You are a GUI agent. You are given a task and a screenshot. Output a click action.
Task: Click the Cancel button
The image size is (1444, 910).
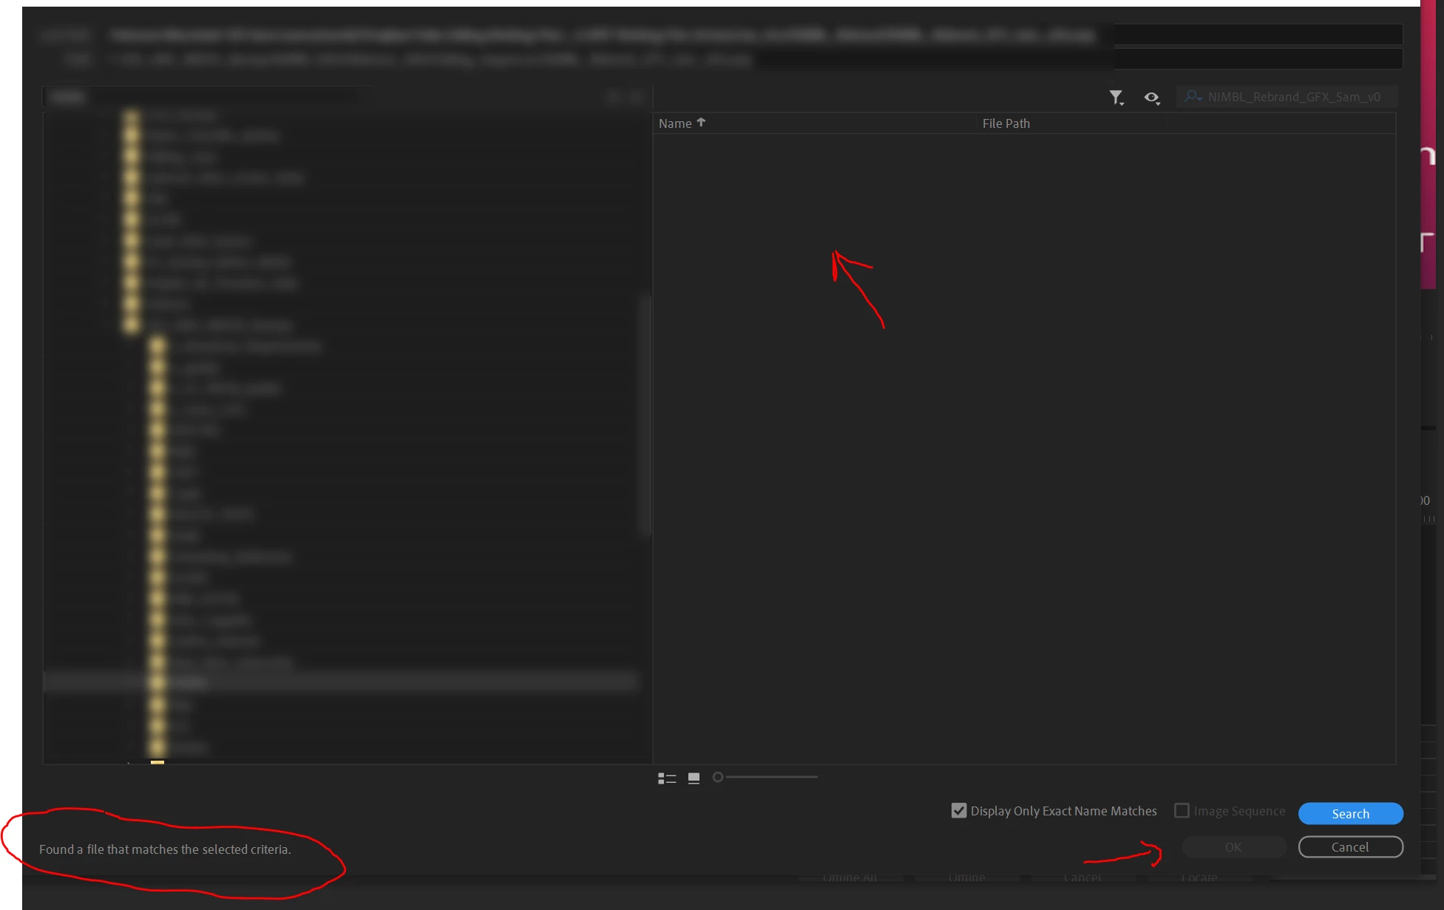pyautogui.click(x=1350, y=847)
